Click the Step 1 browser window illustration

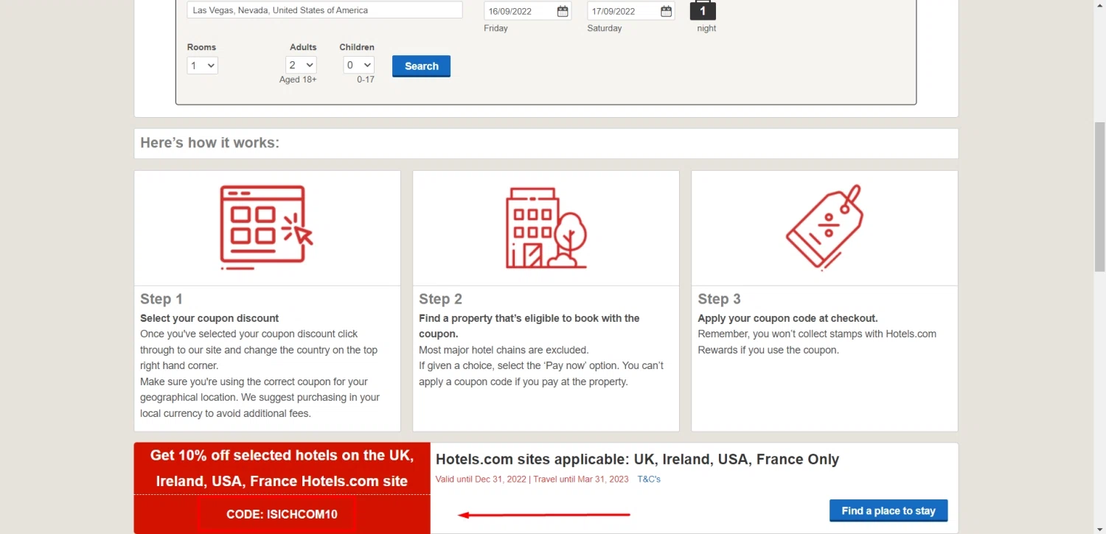click(x=267, y=227)
